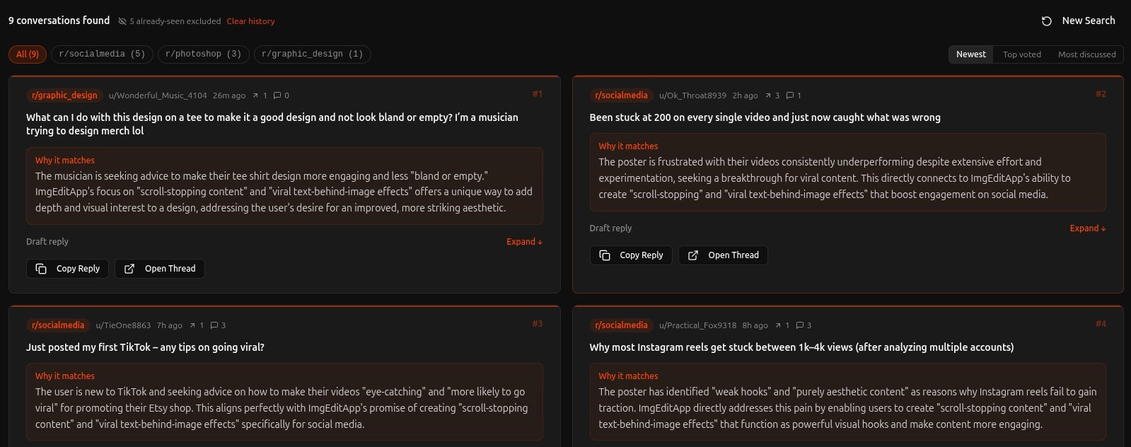The height and width of the screenshot is (447, 1131).
Task: Click external link icon in card #2 Open Thread
Action: [x=693, y=255]
